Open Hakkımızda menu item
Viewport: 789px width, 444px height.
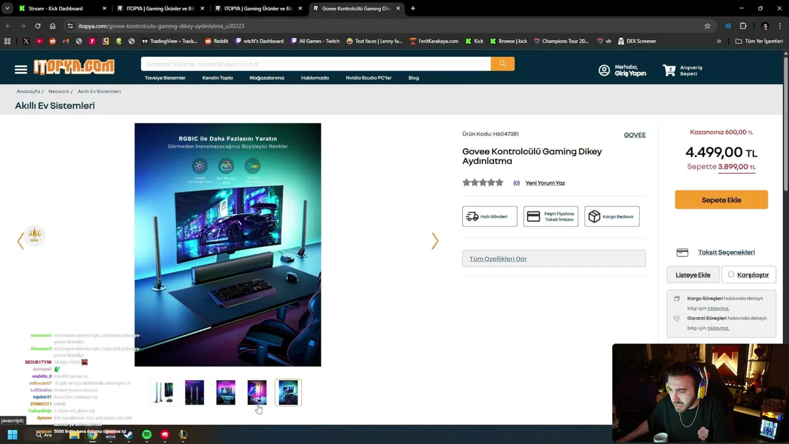click(315, 78)
